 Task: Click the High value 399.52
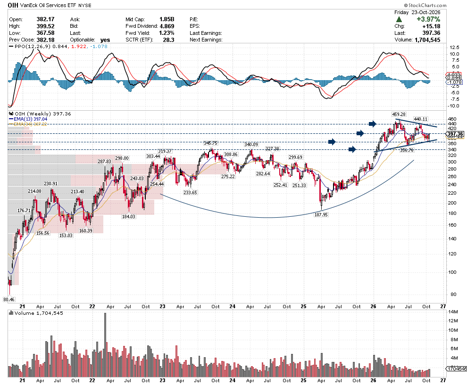[x=46, y=26]
